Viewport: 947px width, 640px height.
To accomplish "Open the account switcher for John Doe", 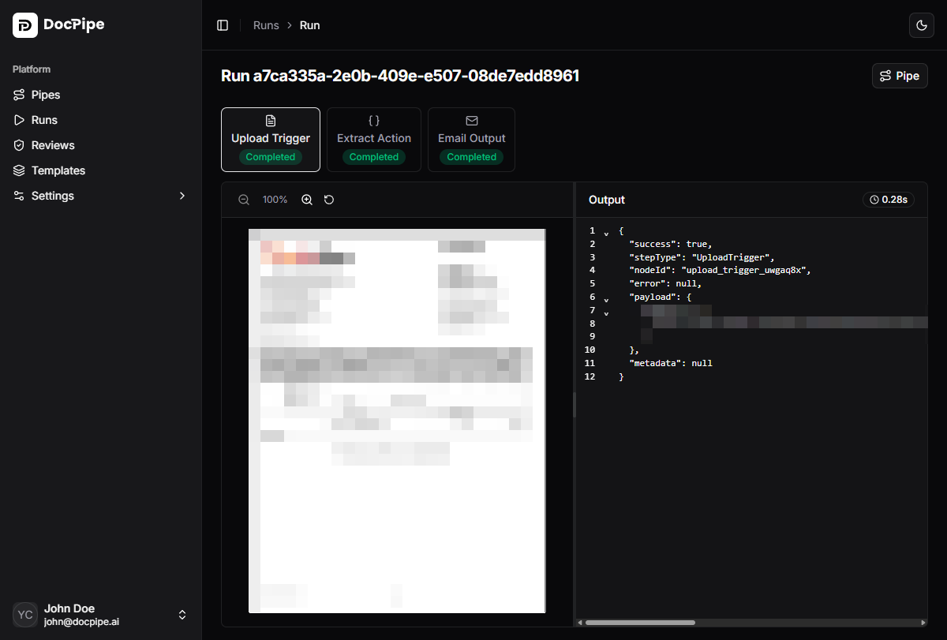I will pyautogui.click(x=182, y=615).
